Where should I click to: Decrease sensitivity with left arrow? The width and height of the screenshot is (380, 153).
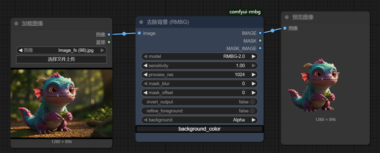click(145, 66)
